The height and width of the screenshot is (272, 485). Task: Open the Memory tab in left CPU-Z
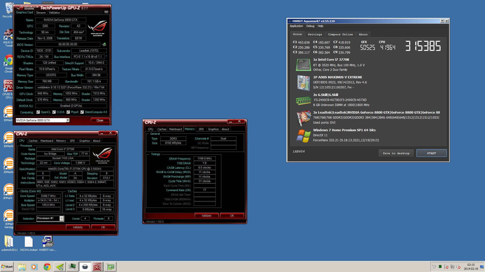click(61, 141)
